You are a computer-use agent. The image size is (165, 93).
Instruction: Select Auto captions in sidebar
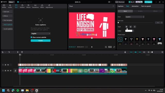click(x=7, y=25)
